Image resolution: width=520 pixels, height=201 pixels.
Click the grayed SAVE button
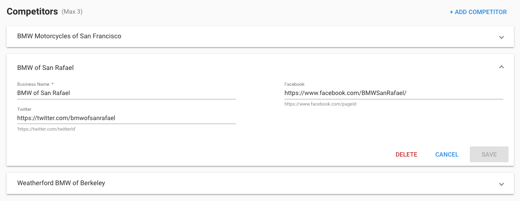489,155
